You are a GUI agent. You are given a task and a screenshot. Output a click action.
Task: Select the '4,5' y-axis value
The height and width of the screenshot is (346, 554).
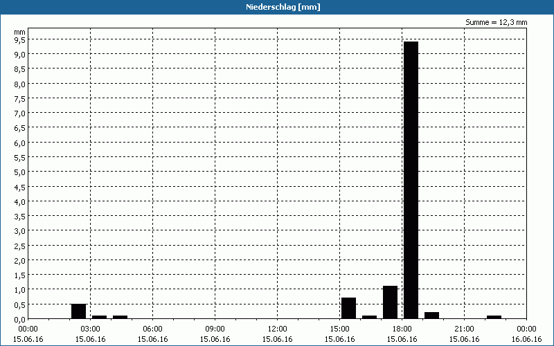(19, 187)
